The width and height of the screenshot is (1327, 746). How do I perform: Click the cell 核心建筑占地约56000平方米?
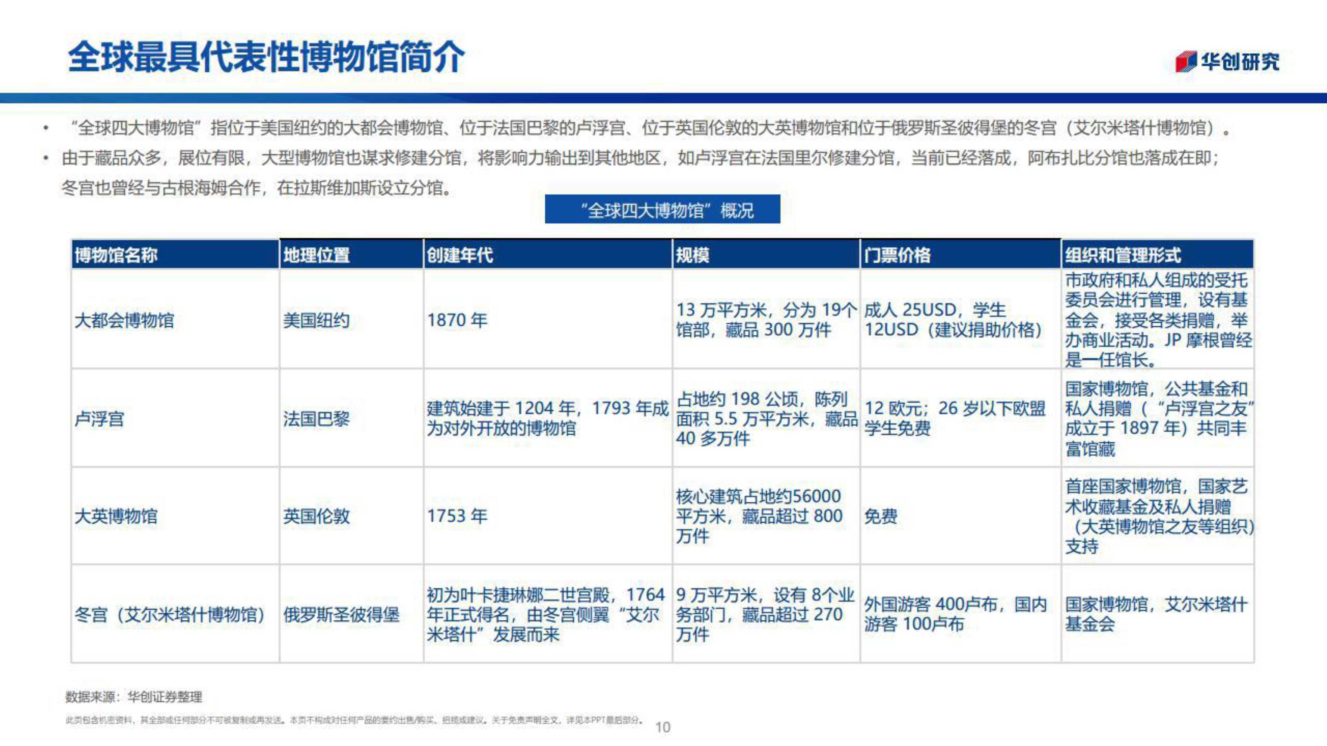767,516
